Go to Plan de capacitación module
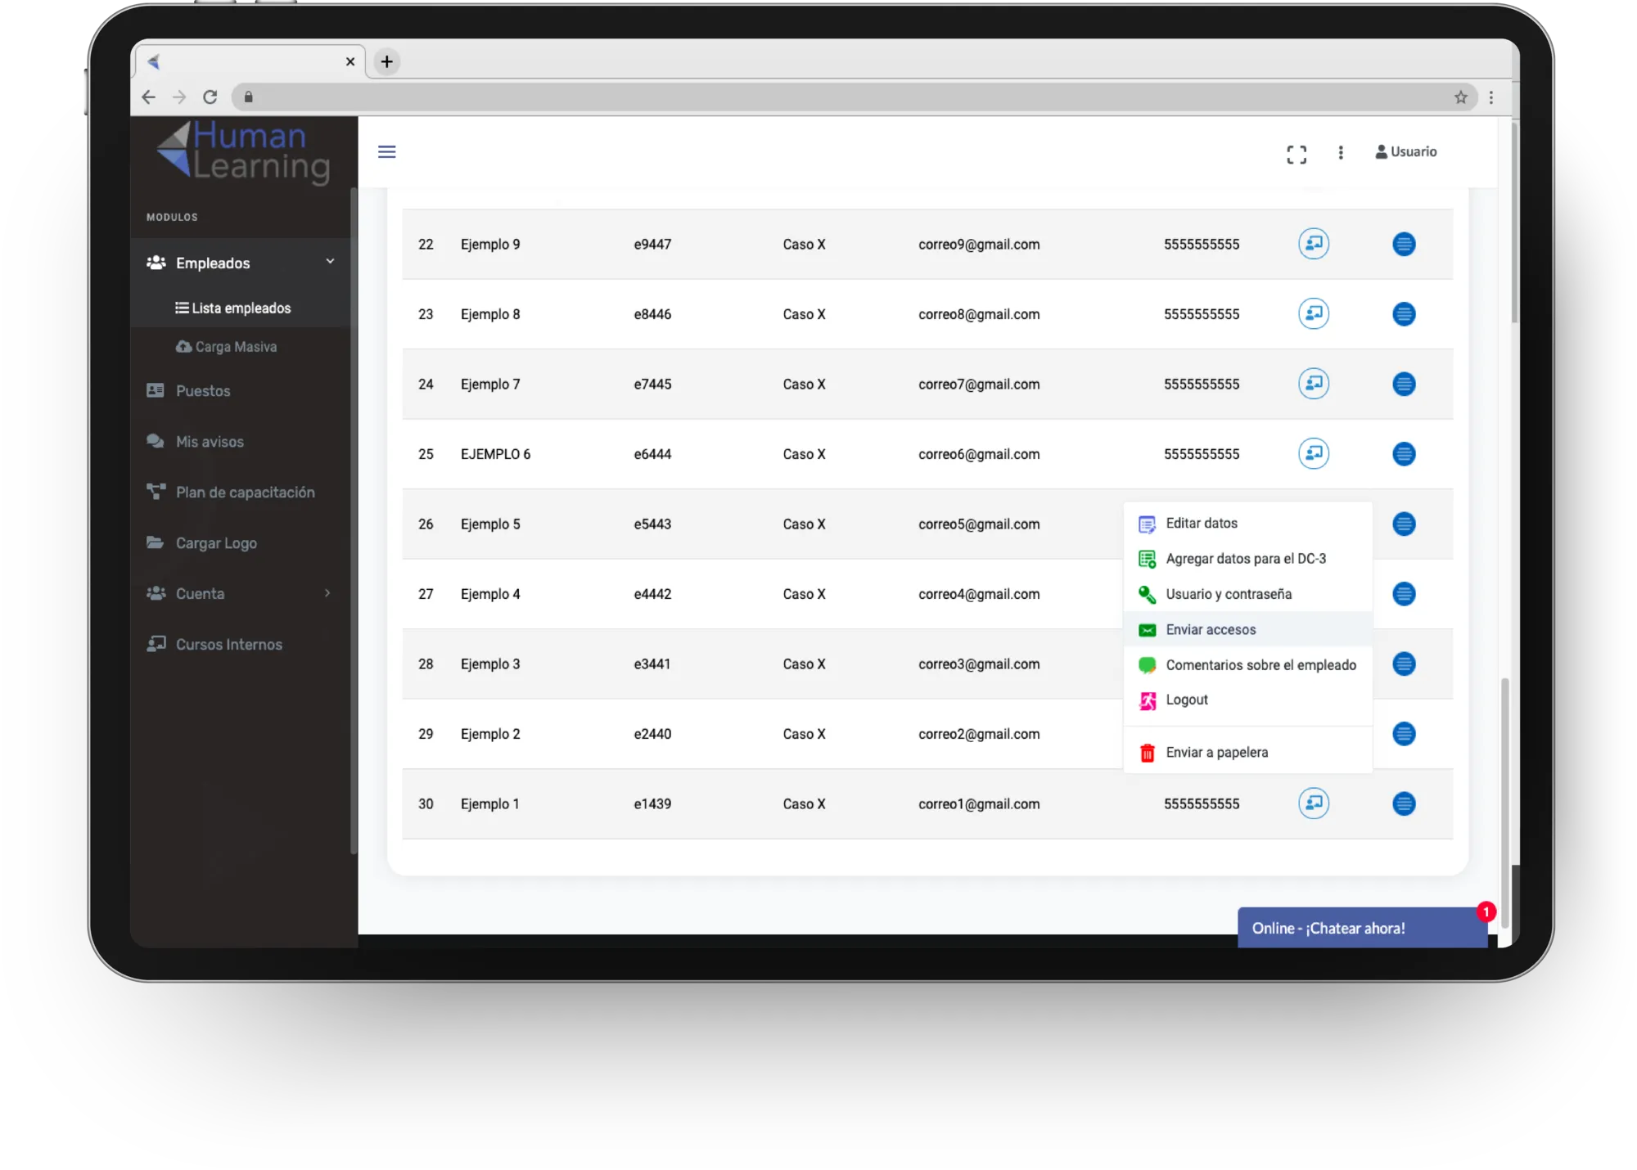This screenshot has height=1170, width=1637. pyautogui.click(x=245, y=493)
